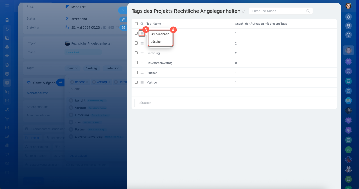Screen dimensions: 359x189
Task: Open the grid settings gear icon
Action: [142, 24]
